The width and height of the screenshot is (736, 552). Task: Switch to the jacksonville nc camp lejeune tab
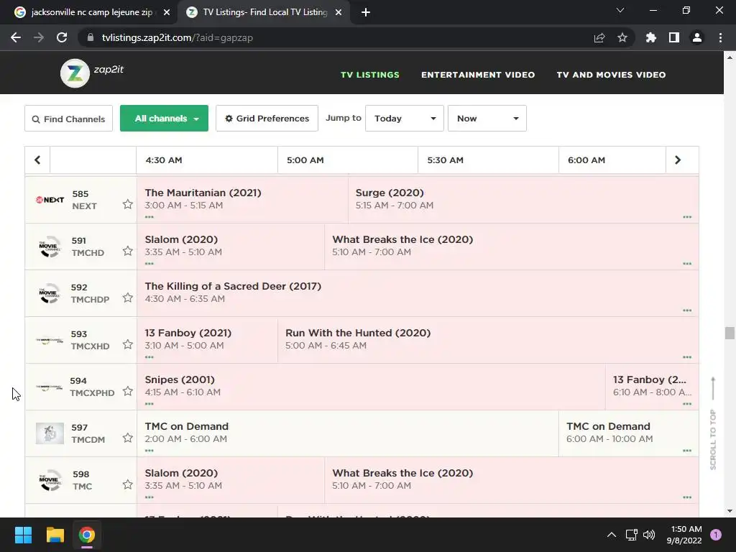click(91, 13)
